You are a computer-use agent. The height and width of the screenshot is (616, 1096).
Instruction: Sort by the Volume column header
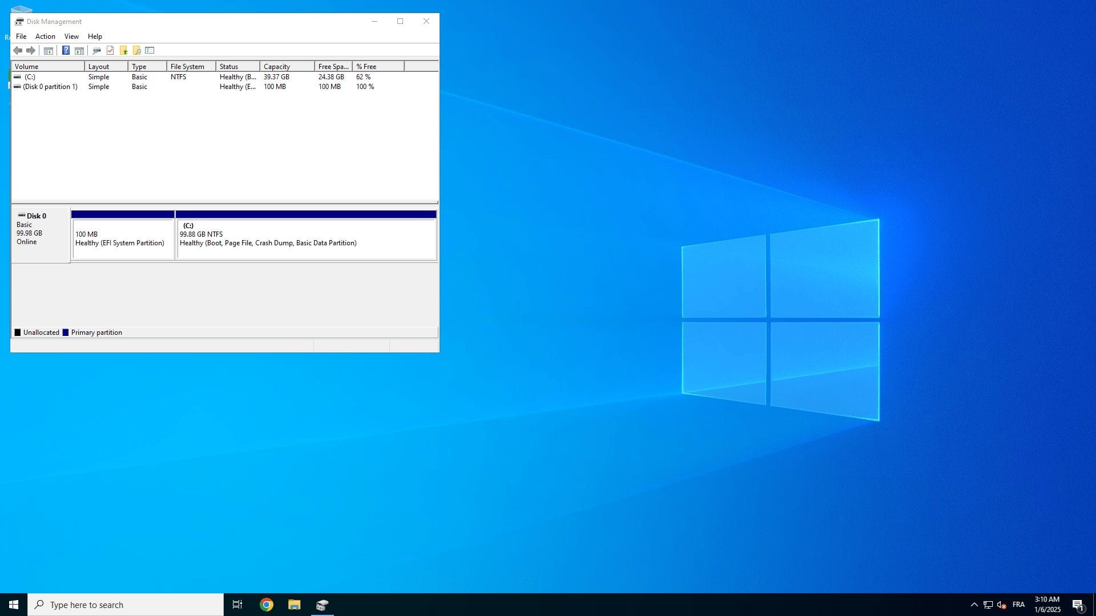(48, 67)
